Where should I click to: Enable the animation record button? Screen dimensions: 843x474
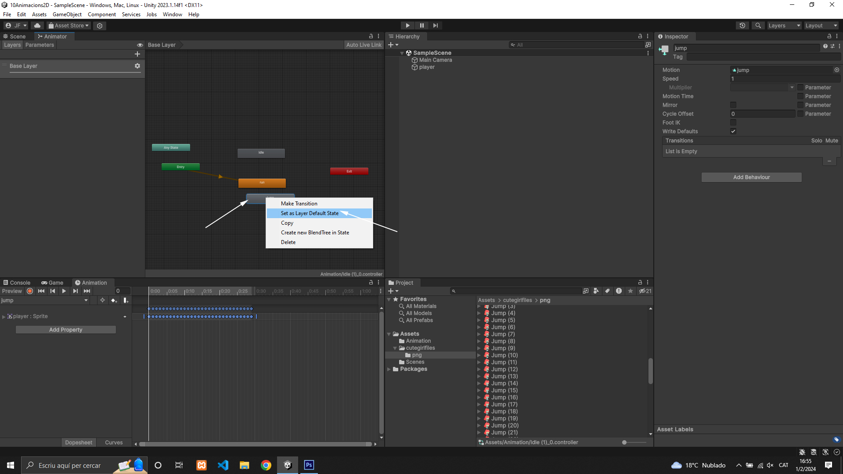coord(30,291)
